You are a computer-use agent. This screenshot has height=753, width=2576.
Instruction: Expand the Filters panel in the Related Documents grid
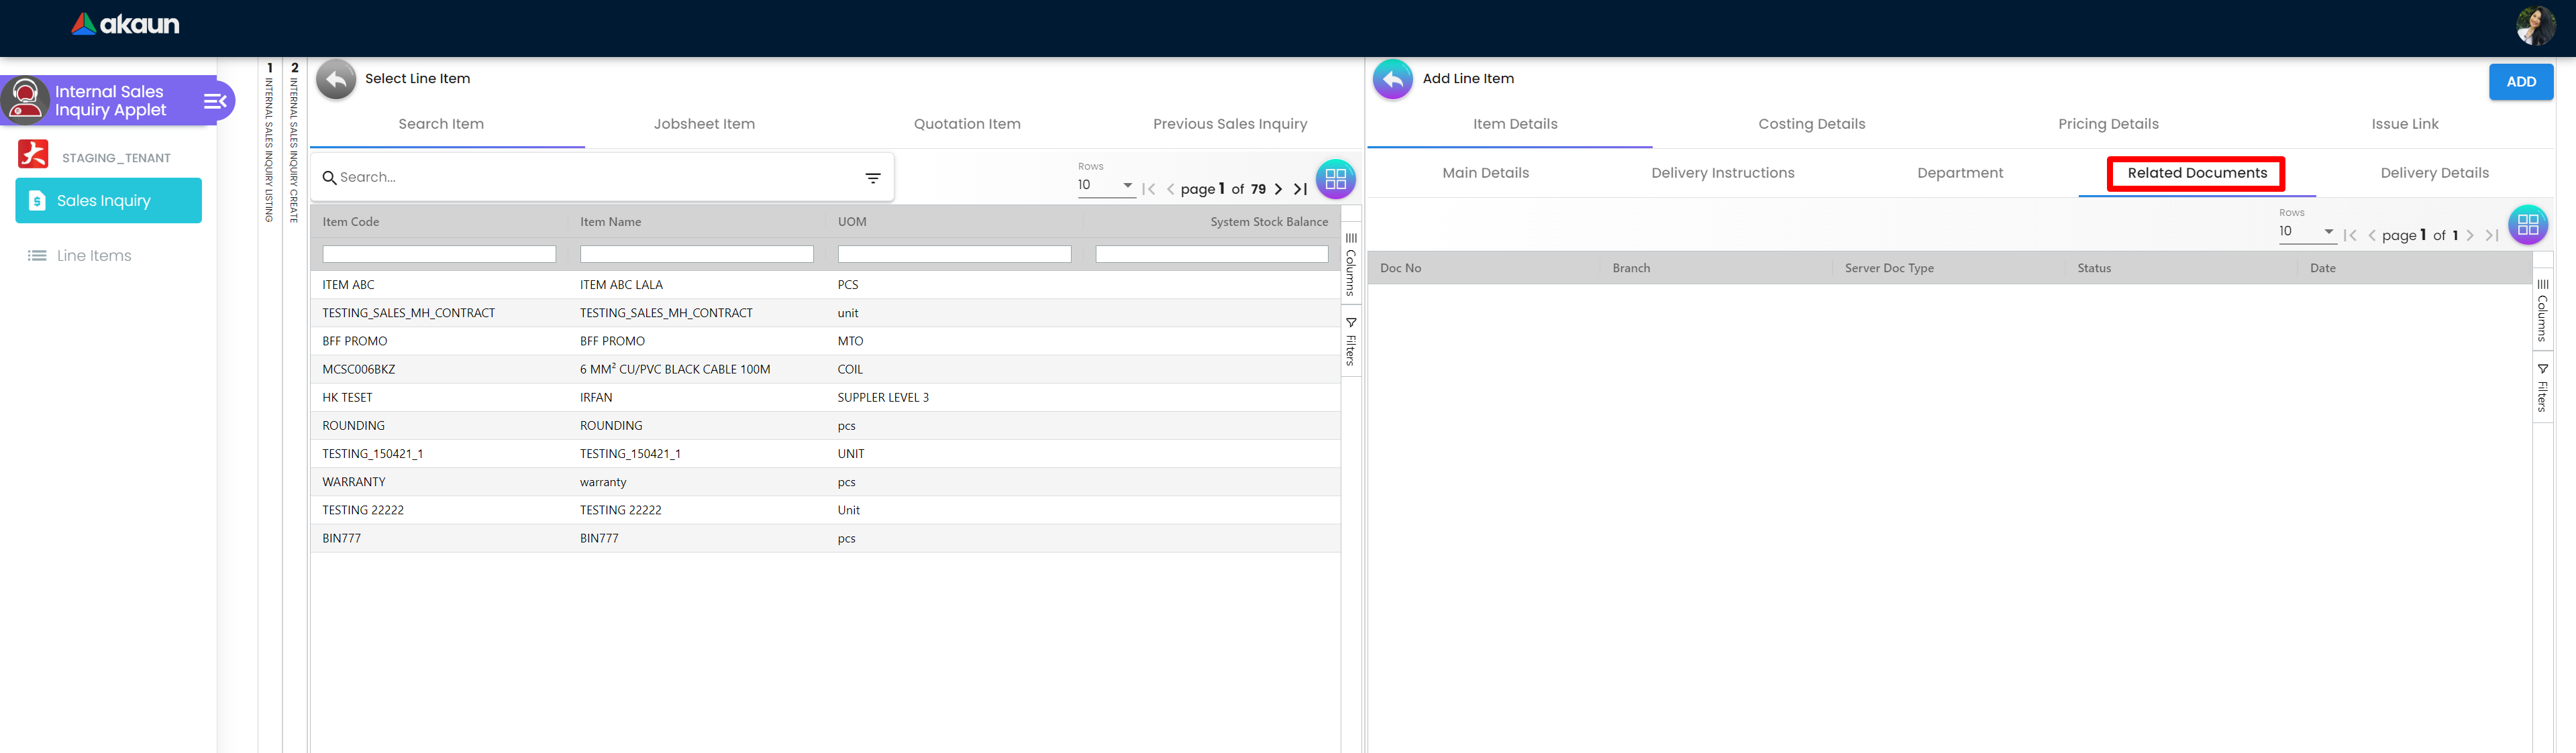click(x=2542, y=388)
